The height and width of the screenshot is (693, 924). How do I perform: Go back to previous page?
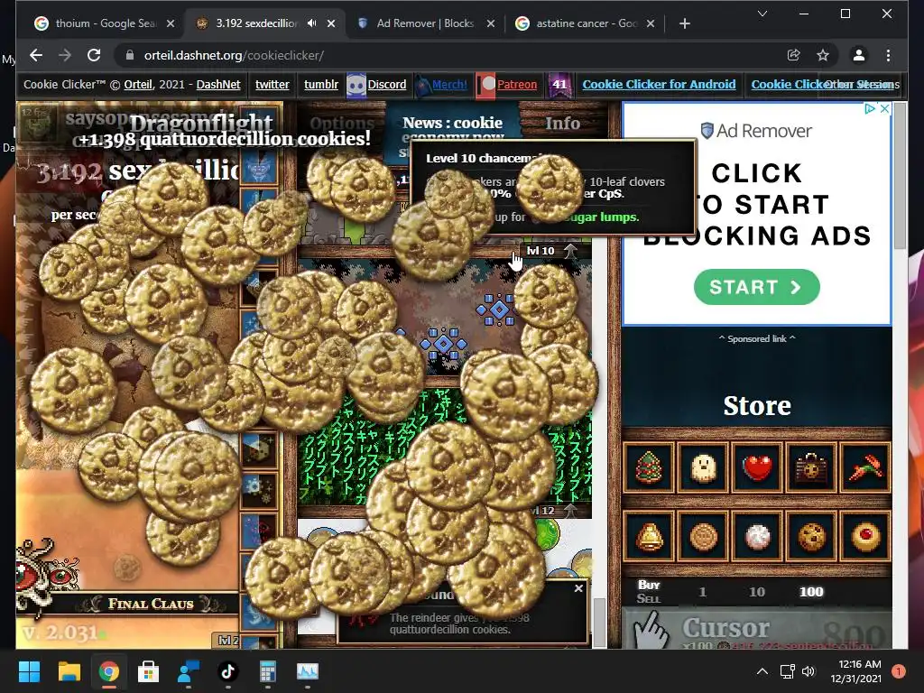click(x=36, y=55)
